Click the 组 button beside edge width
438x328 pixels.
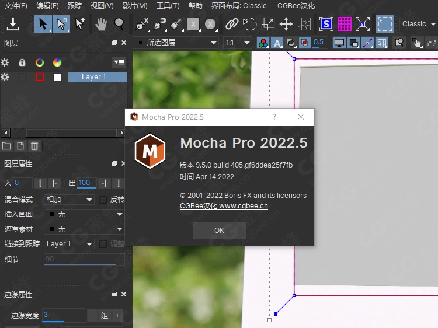click(x=105, y=316)
